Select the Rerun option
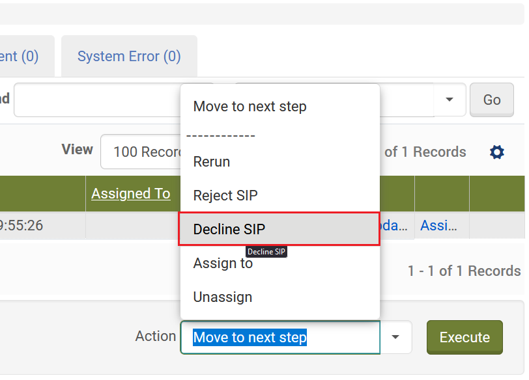Image resolution: width=529 pixels, height=380 pixels. click(212, 162)
